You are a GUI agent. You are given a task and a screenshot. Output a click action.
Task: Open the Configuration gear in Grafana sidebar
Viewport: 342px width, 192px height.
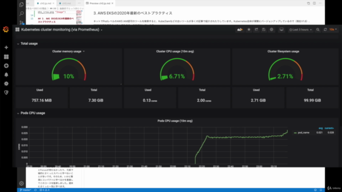tap(6, 84)
